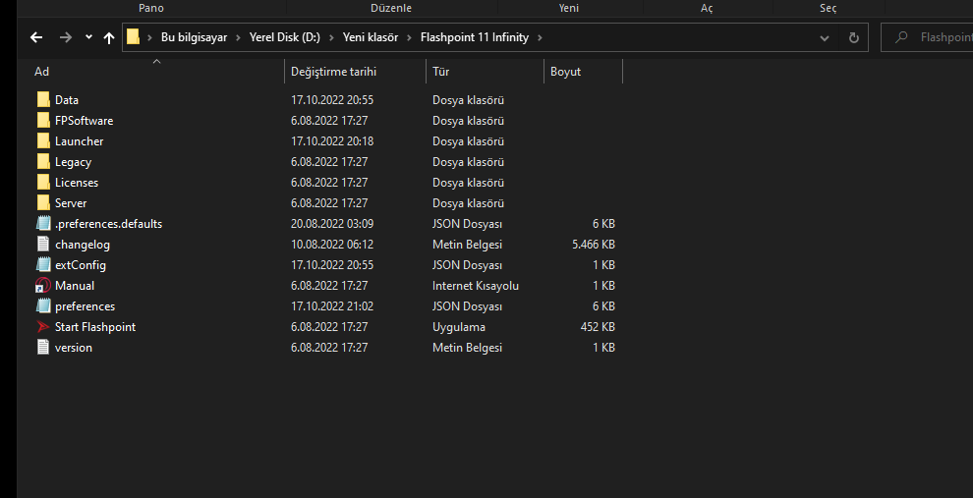Sort by the Boyut column header
This screenshot has width=973, height=498.
coord(565,72)
